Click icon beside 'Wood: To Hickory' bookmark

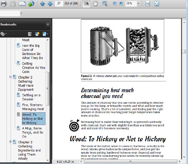(18, 114)
